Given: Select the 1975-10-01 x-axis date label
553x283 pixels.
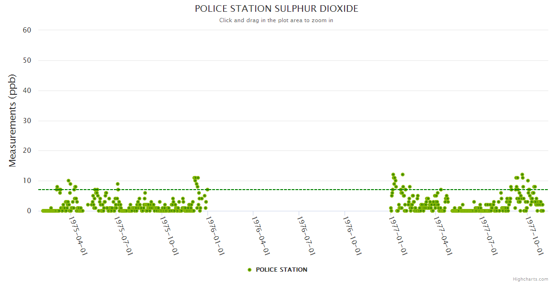Looking at the screenshot, I should point(170,235).
